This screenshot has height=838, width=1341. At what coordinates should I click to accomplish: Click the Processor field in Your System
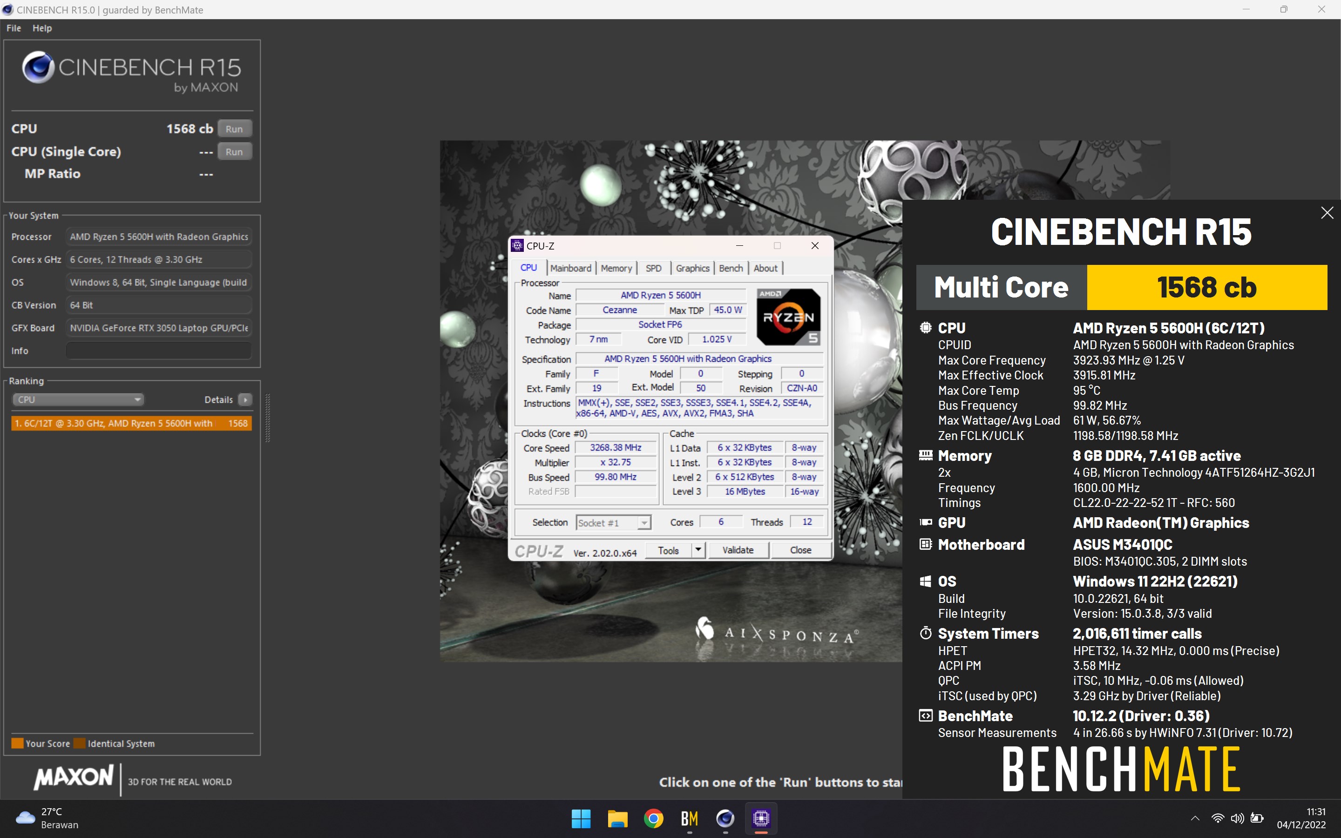pos(158,237)
